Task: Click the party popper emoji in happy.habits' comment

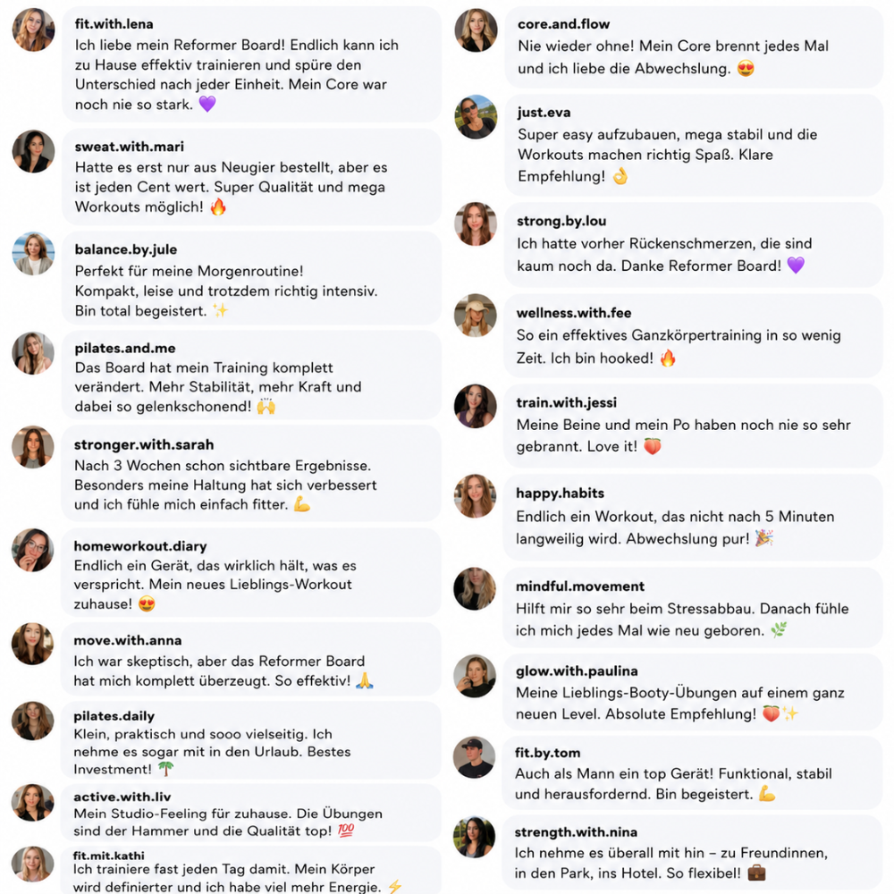Action: pyautogui.click(x=764, y=538)
